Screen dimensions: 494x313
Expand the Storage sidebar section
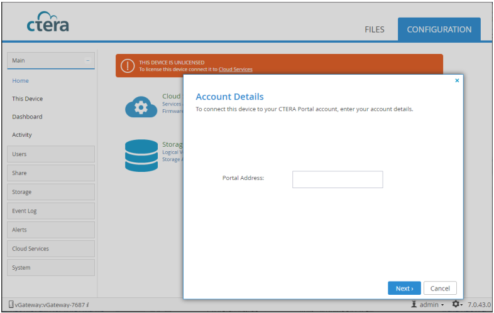tap(51, 192)
